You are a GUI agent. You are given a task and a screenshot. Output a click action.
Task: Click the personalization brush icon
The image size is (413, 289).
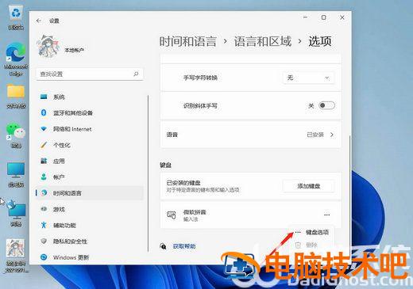coord(44,145)
